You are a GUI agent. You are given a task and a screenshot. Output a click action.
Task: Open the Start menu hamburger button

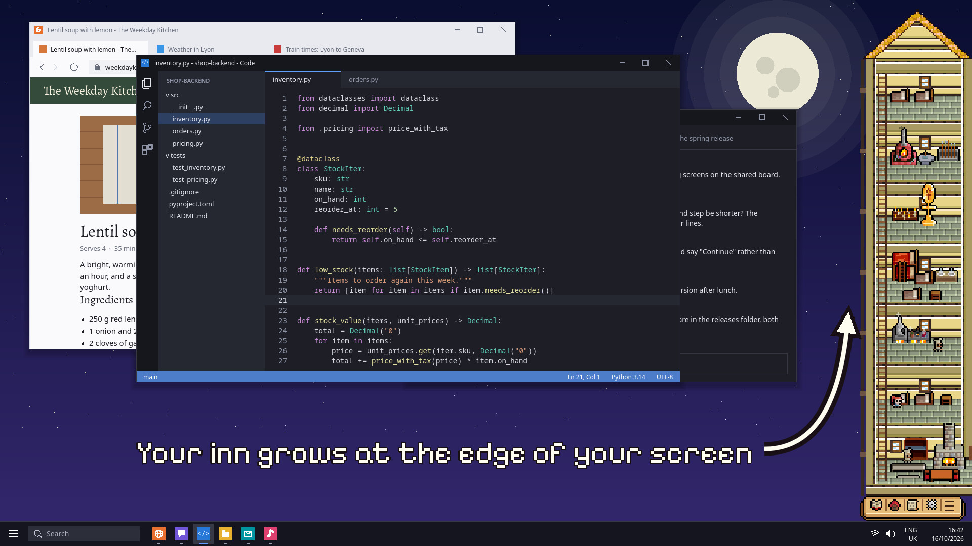pyautogui.click(x=13, y=534)
